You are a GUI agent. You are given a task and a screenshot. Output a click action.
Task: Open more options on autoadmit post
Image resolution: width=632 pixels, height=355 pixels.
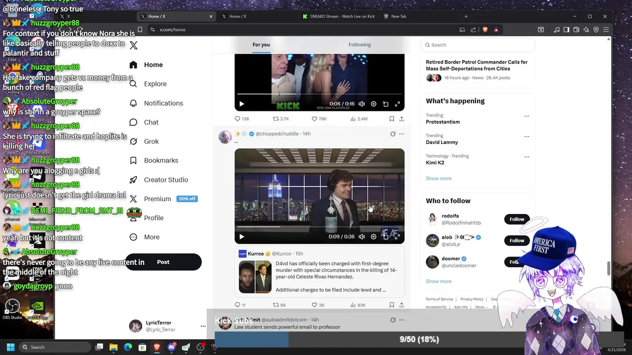click(401, 319)
